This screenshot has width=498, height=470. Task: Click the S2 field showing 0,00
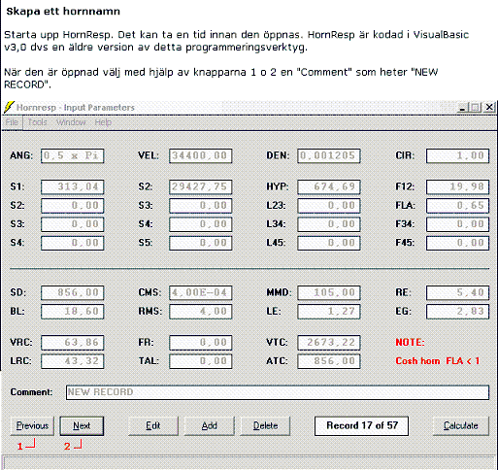[x=73, y=206]
